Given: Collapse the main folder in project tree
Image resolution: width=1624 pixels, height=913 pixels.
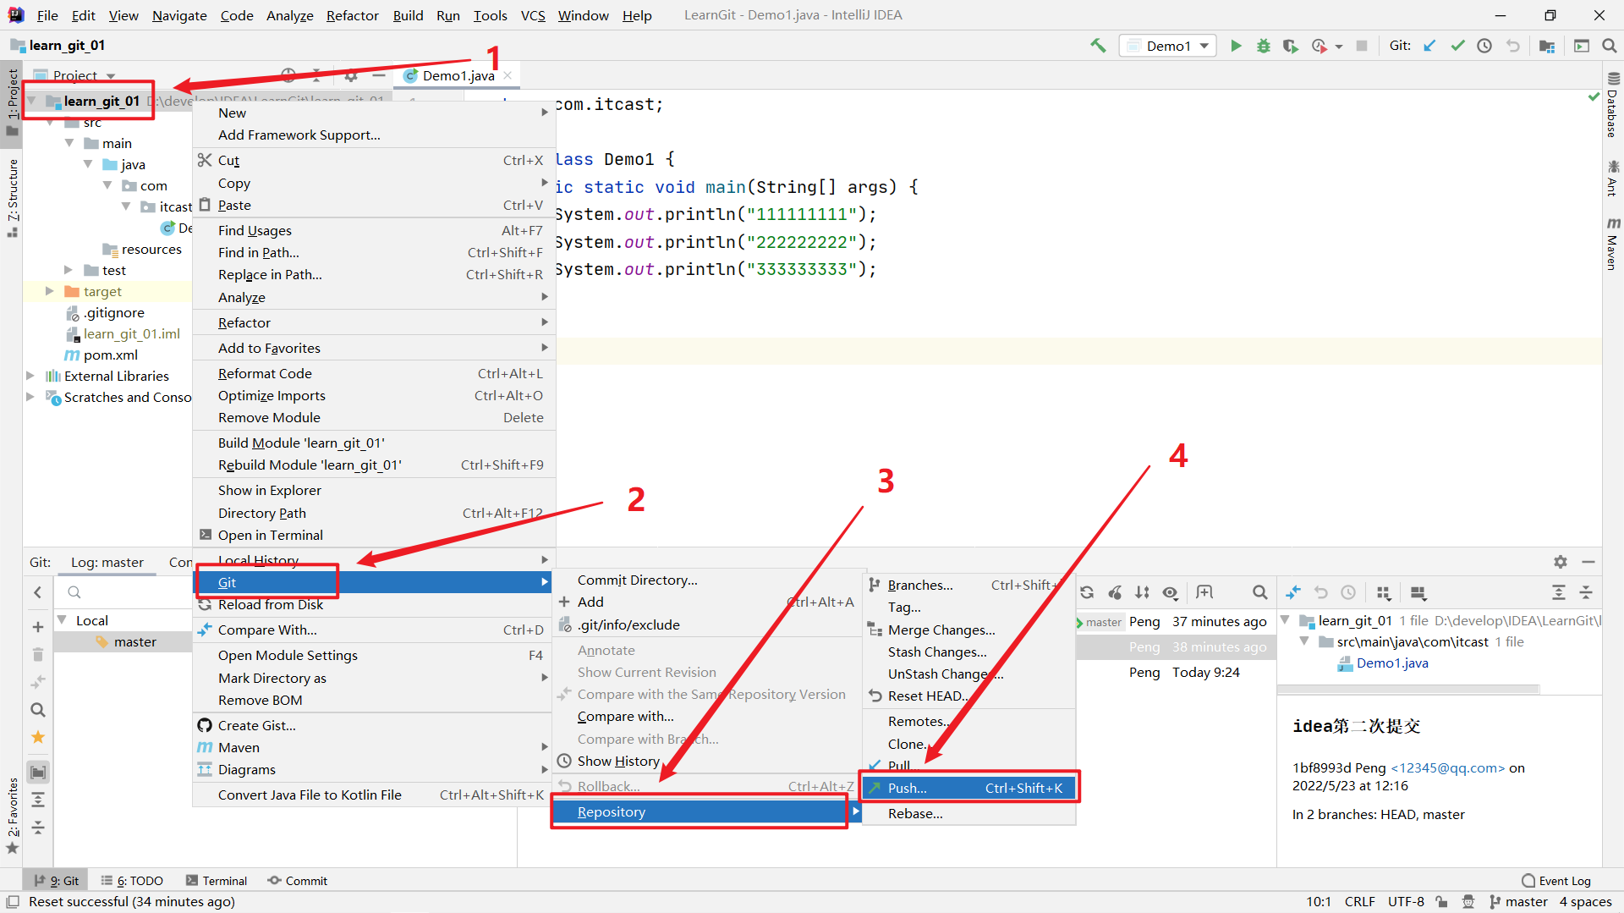Looking at the screenshot, I should coord(69,143).
